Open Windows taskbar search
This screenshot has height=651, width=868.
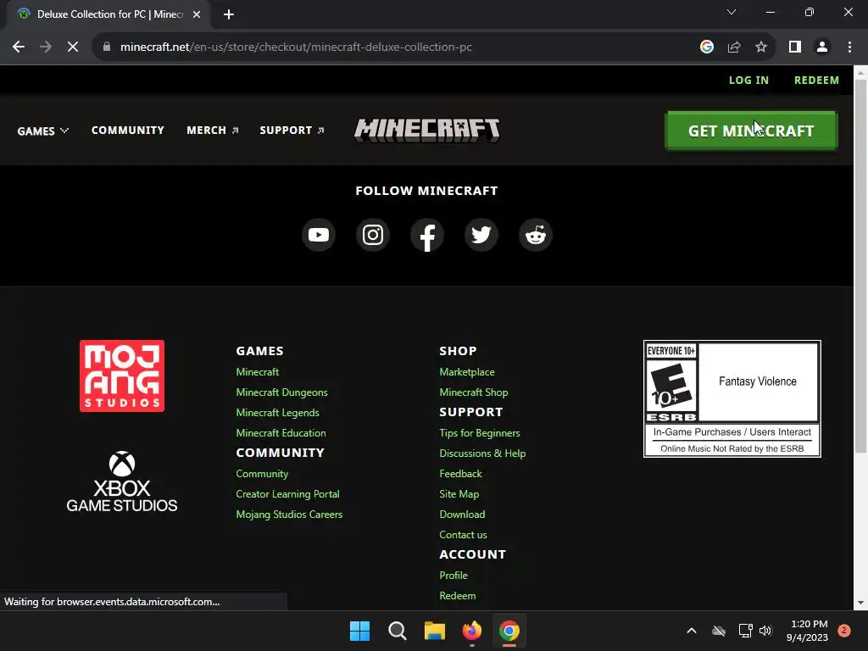(x=398, y=631)
